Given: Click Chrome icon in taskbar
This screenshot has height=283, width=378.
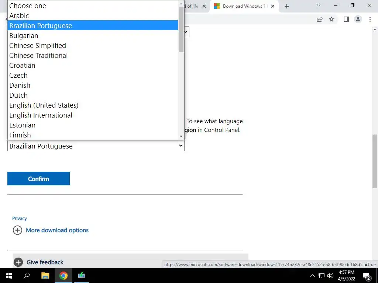Looking at the screenshot, I should [63, 276].
